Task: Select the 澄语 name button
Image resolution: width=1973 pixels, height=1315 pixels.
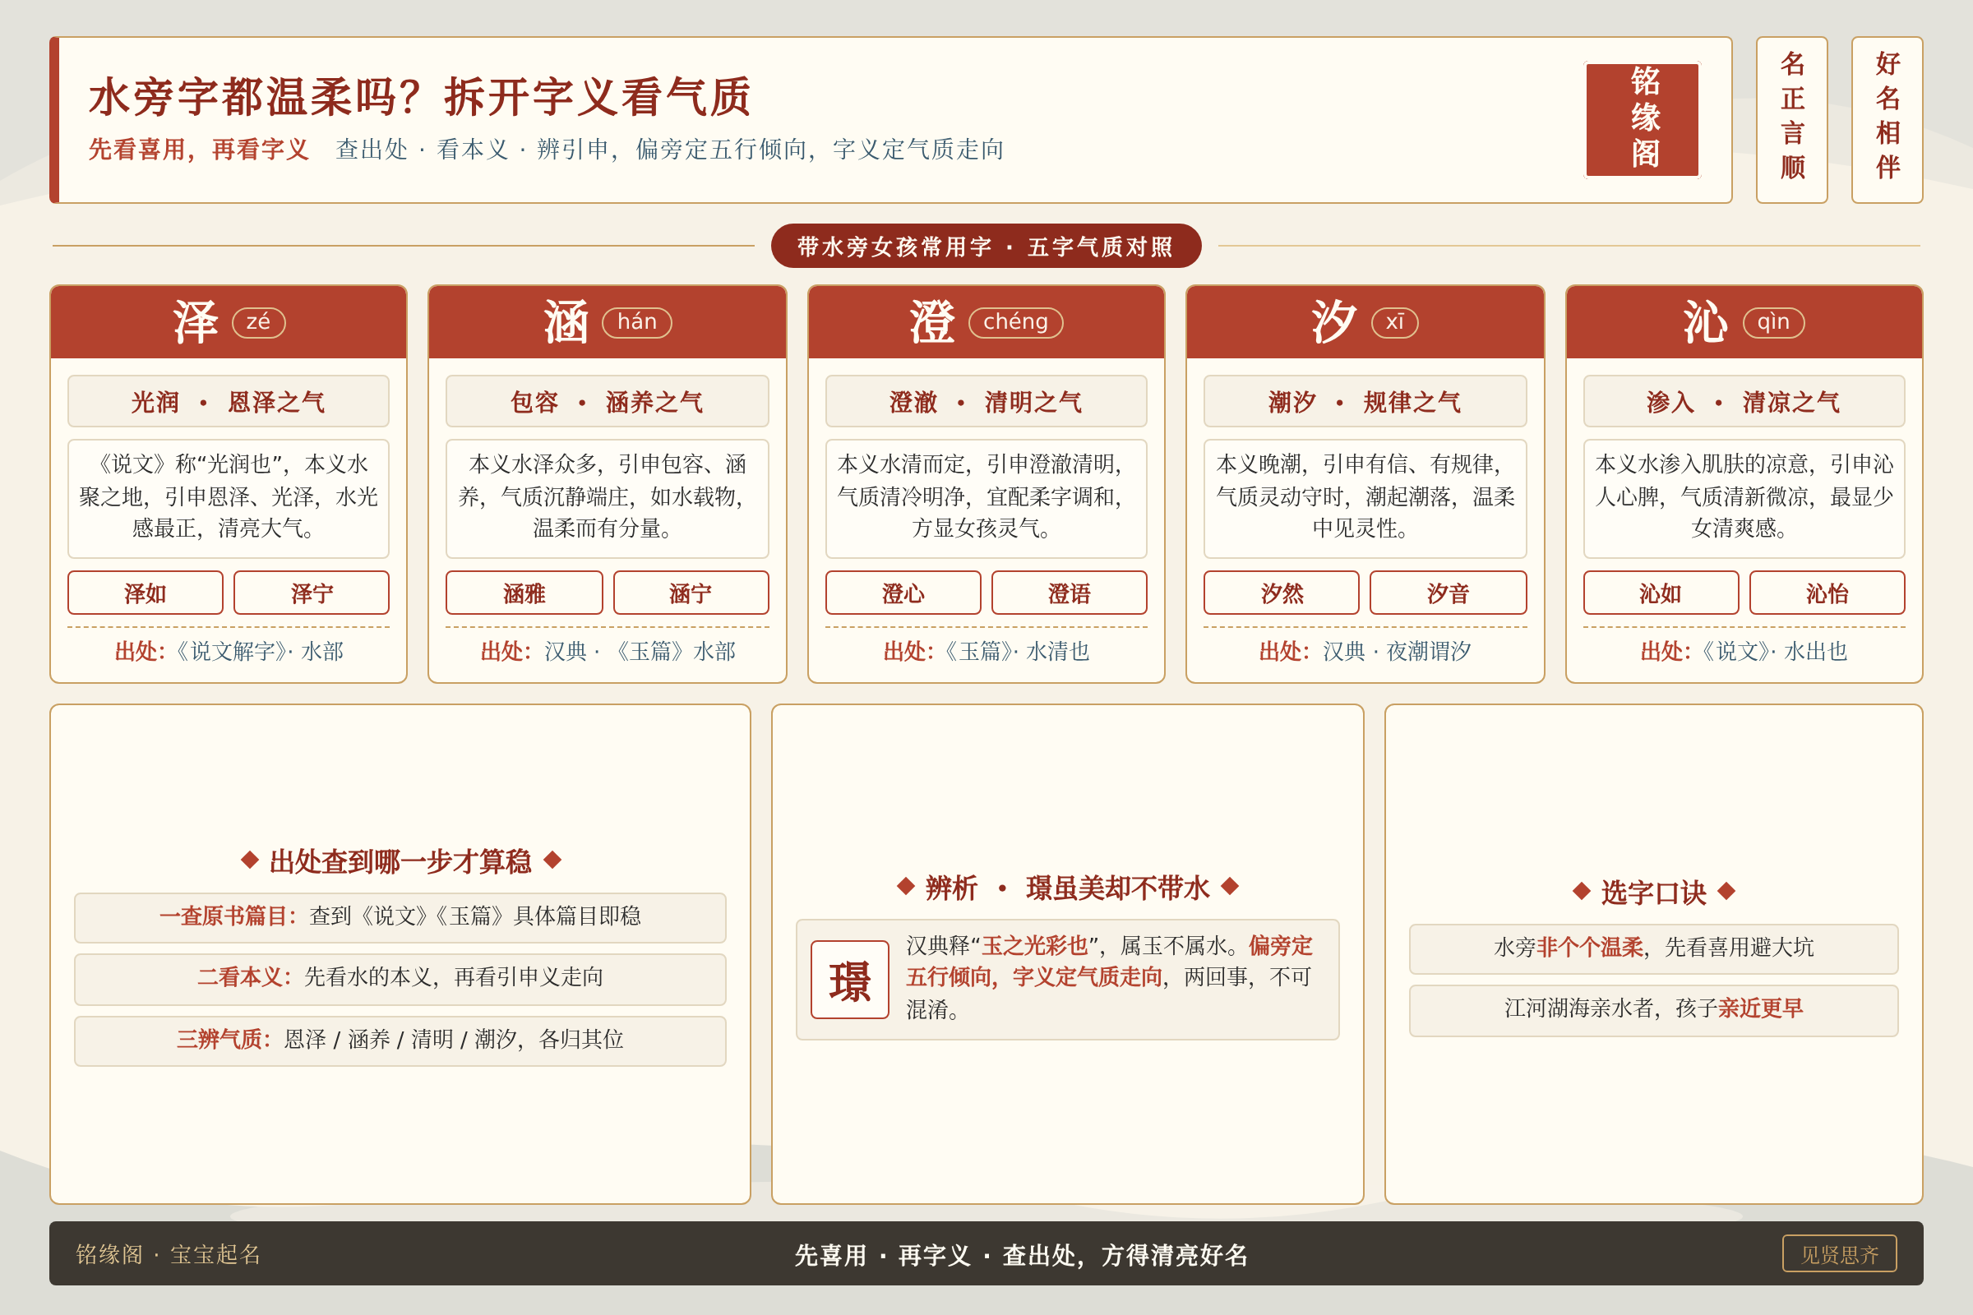Action: [x=1070, y=593]
